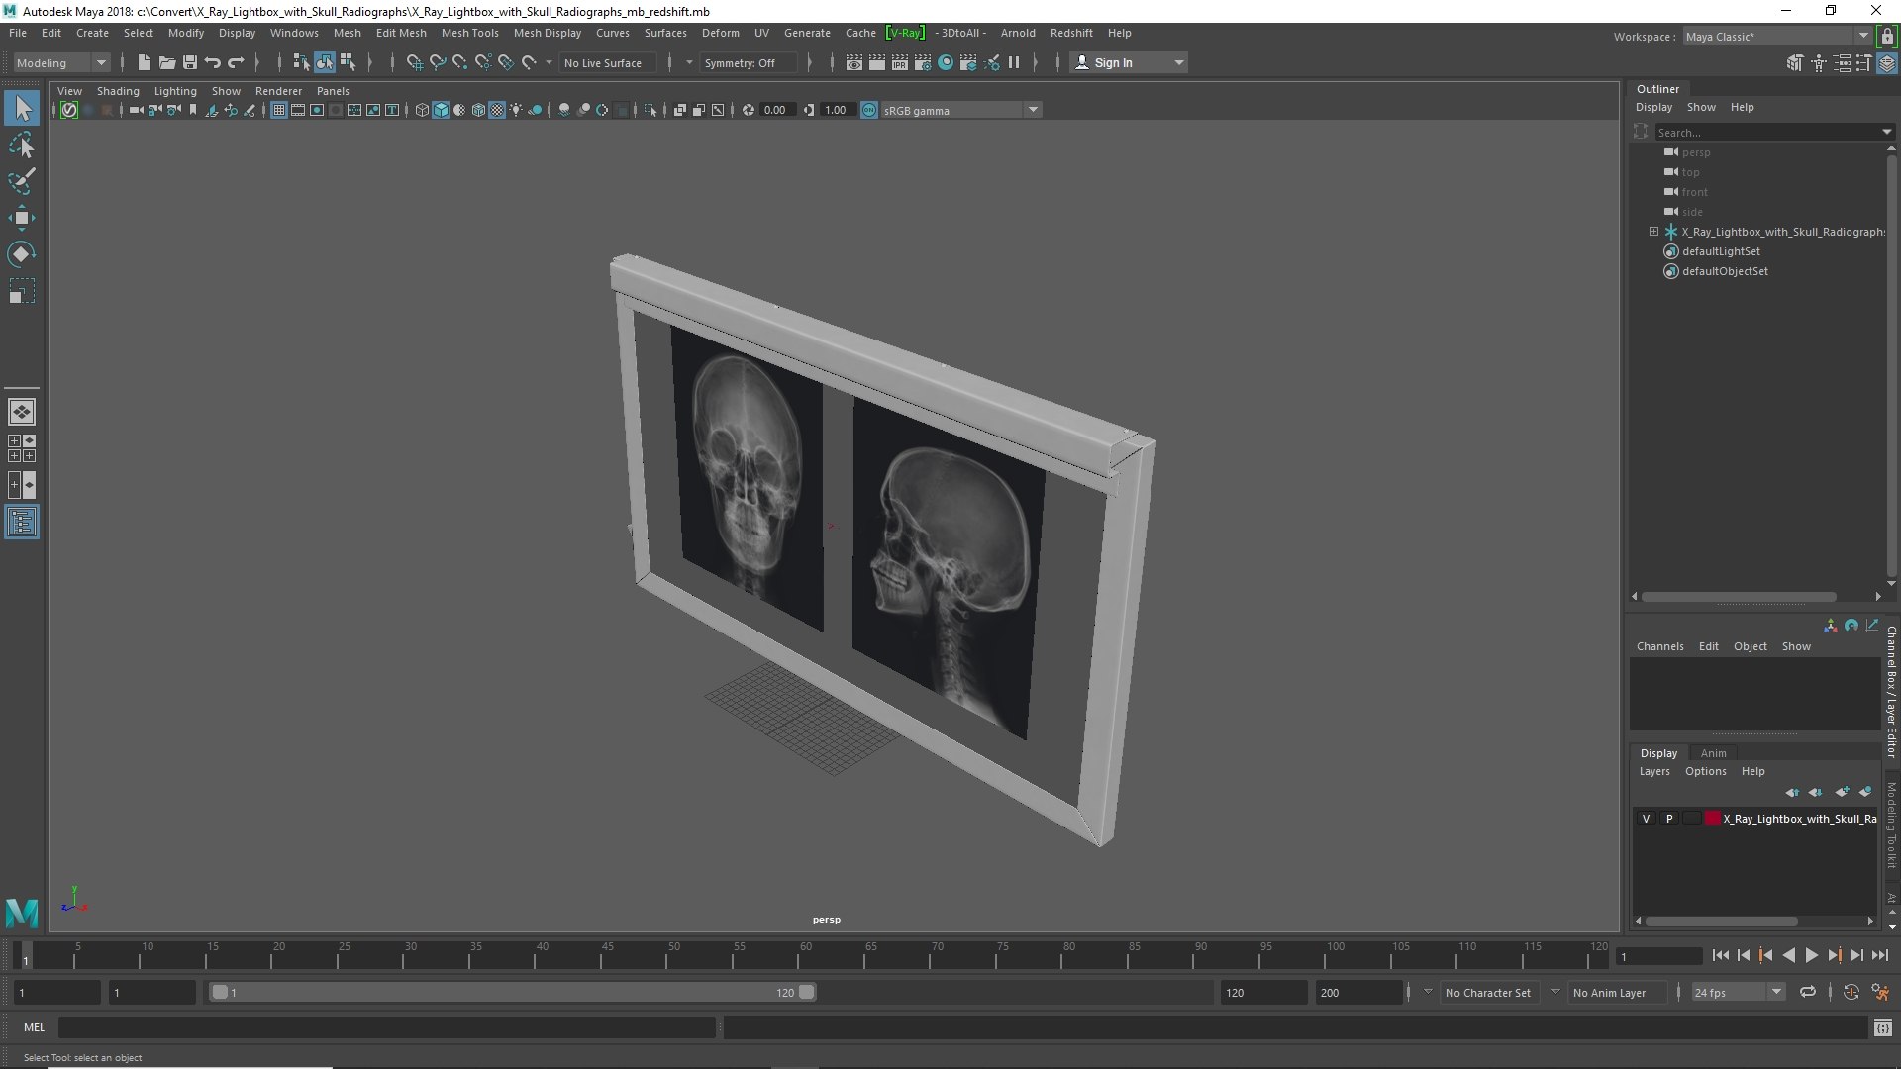
Task: Open the 24 fps frame rate dropdown
Action: 1737,992
